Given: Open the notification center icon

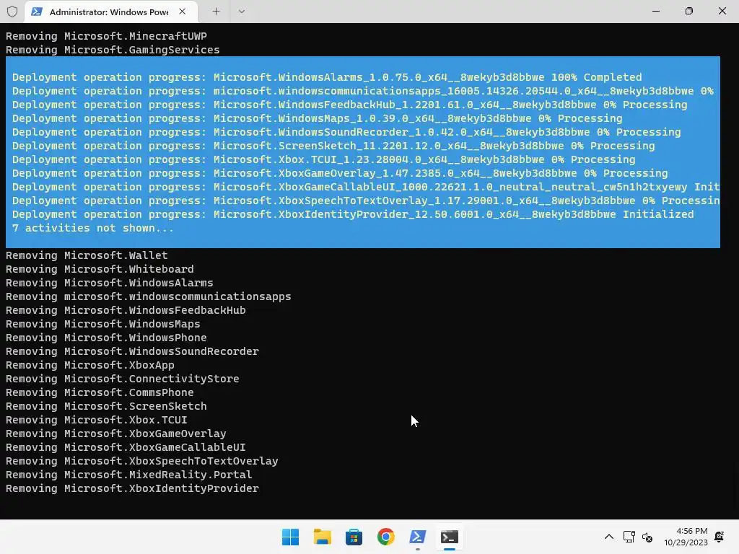Looking at the screenshot, I should 720,537.
